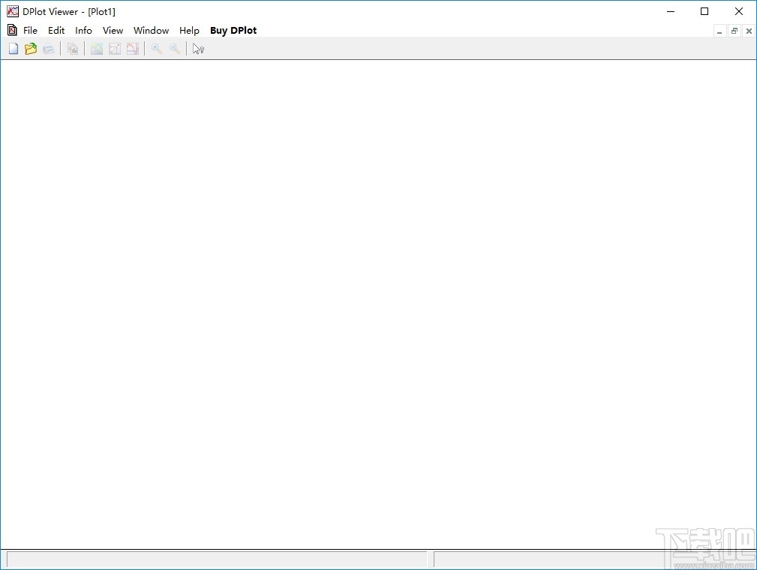Open the File menu
Viewport: 757px width, 570px height.
point(30,30)
